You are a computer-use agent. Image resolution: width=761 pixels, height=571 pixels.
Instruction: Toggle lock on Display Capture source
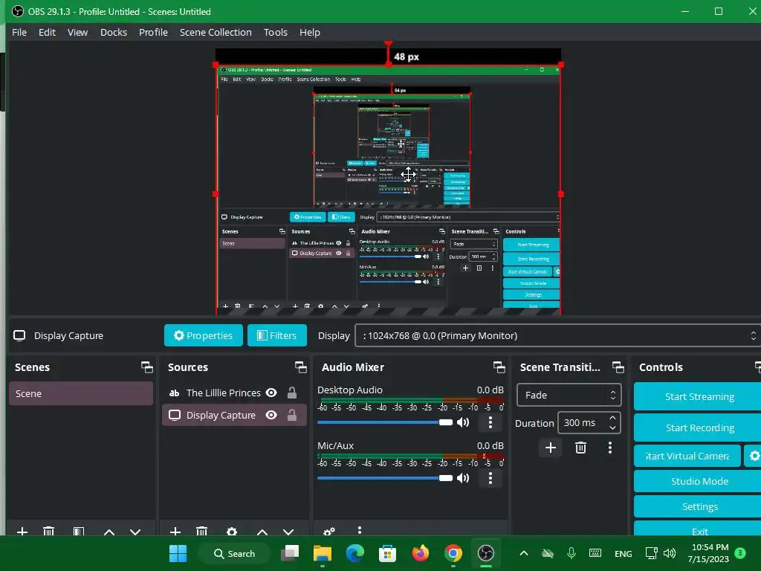[x=291, y=415]
